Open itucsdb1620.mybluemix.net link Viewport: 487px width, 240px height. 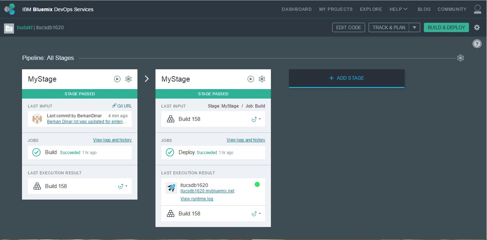click(x=207, y=191)
